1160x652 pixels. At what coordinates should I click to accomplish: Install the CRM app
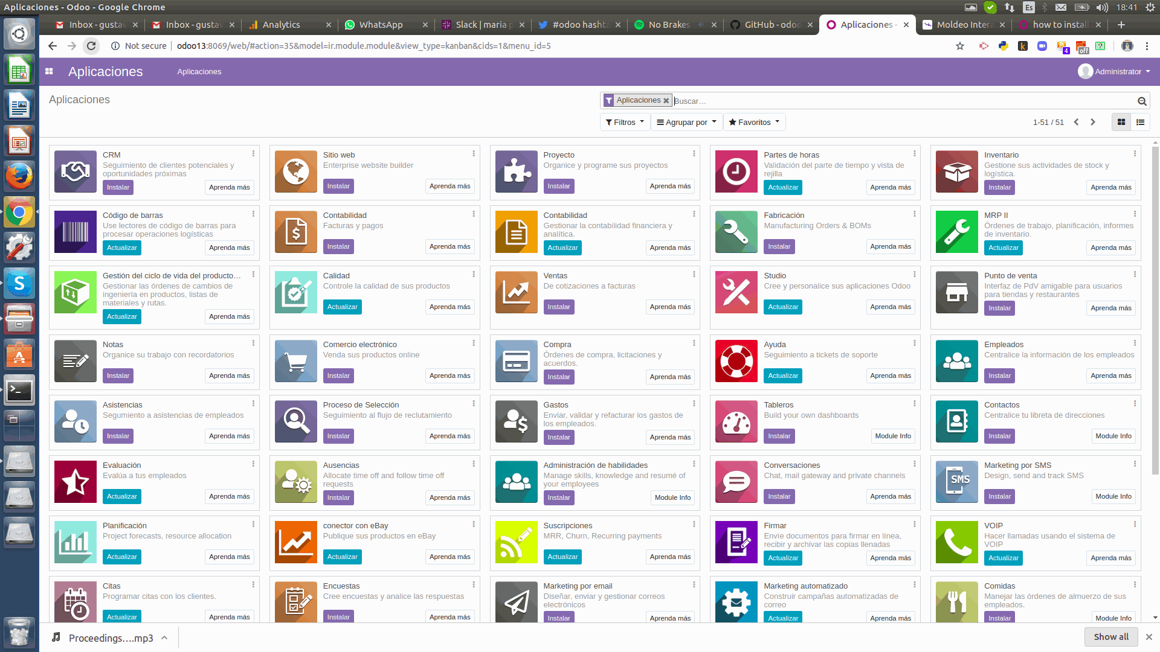pyautogui.click(x=118, y=187)
